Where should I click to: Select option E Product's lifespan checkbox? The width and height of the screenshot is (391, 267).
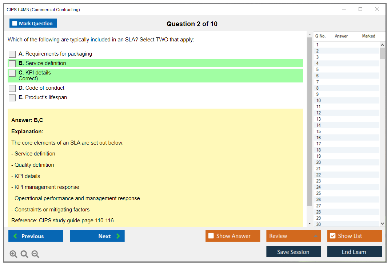click(12, 98)
